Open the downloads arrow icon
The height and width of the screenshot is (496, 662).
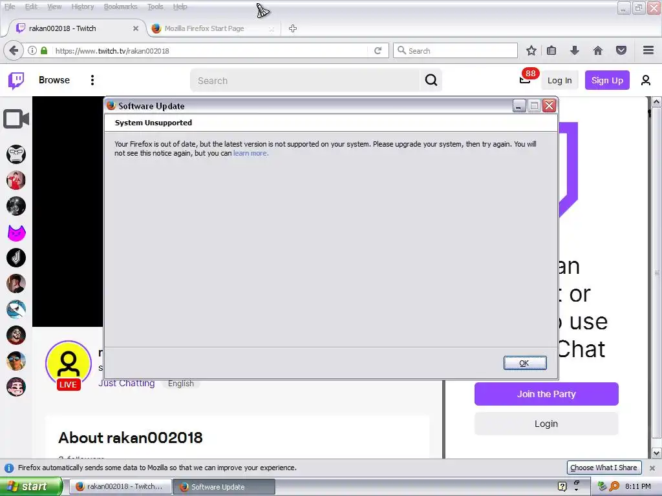click(x=575, y=50)
